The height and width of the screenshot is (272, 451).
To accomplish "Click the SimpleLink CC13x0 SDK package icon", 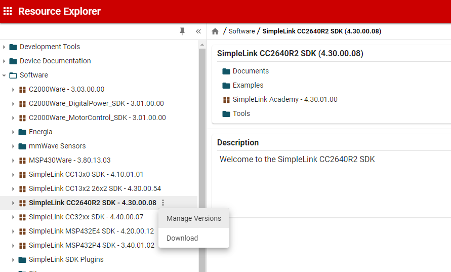I will click(22, 174).
